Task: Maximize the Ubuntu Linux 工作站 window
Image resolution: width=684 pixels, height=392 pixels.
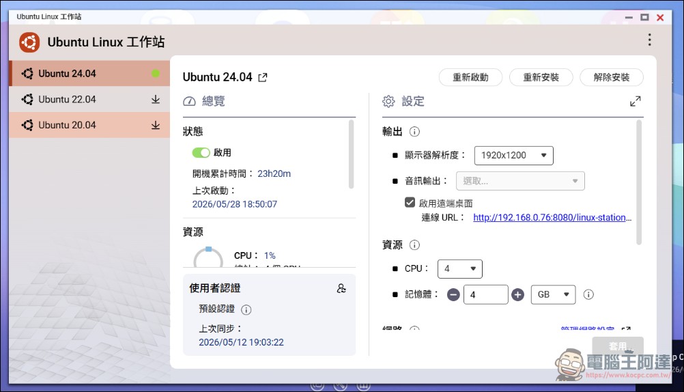Action: [644, 18]
